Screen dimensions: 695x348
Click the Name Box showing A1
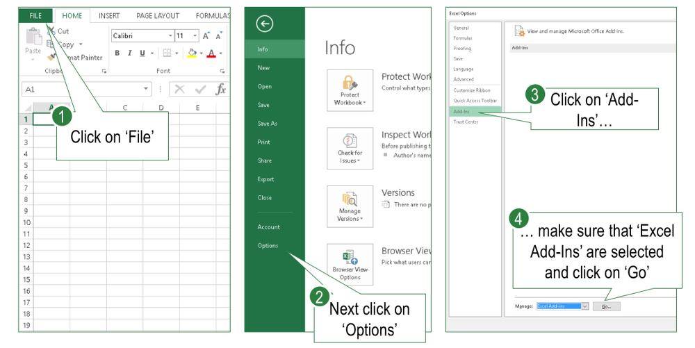pyautogui.click(x=86, y=90)
